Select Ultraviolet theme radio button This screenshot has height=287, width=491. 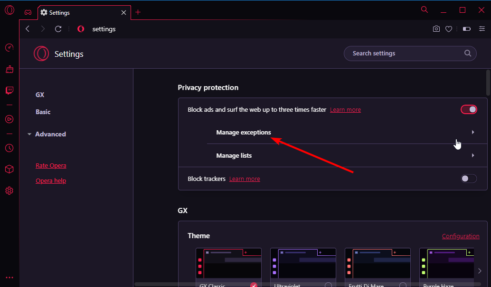coord(328,285)
